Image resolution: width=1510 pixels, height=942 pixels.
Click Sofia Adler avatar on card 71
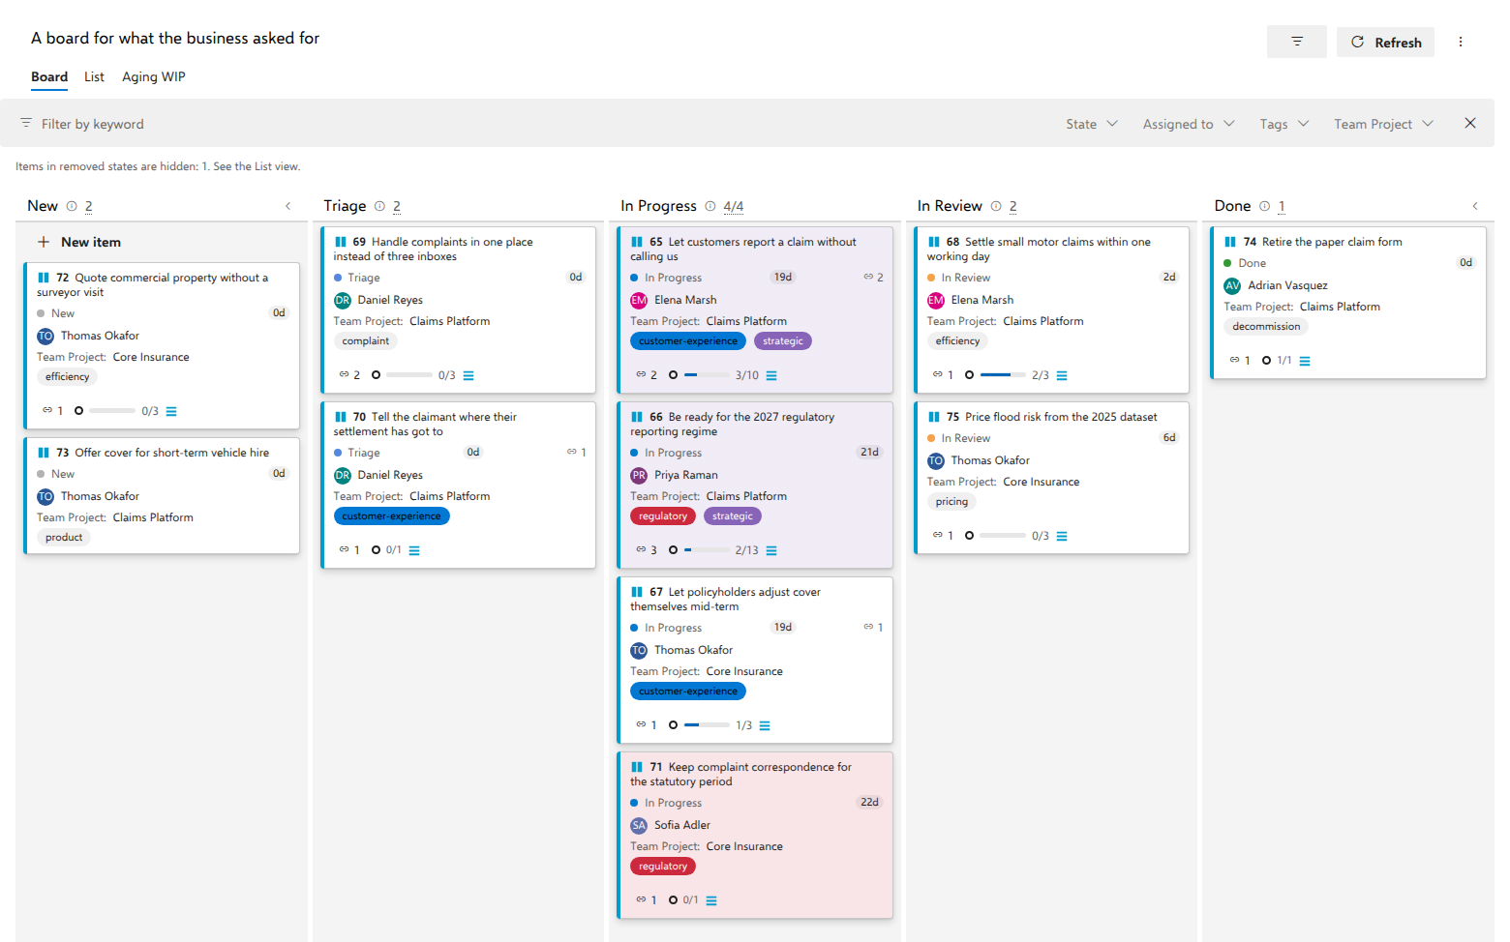click(639, 825)
